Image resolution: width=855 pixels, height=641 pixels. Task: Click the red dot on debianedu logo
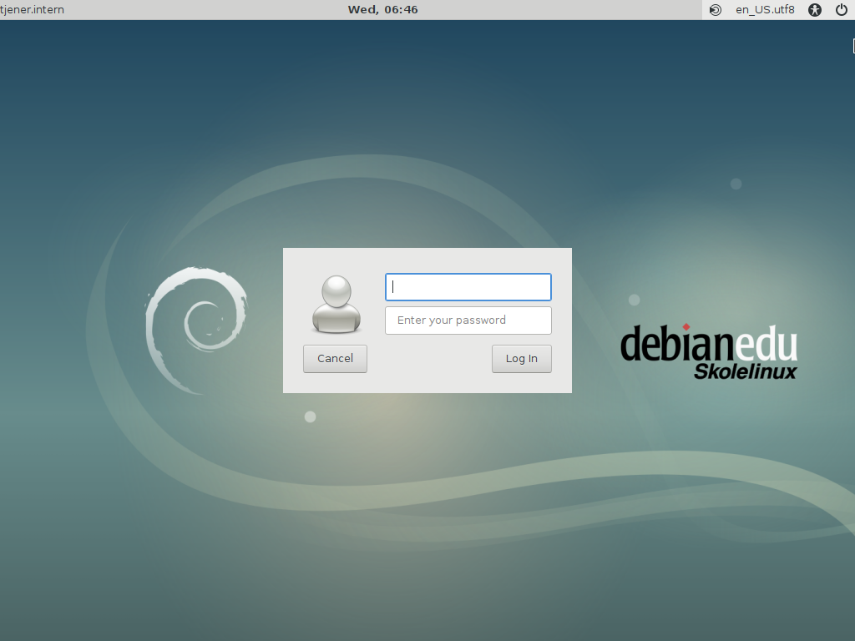click(686, 326)
